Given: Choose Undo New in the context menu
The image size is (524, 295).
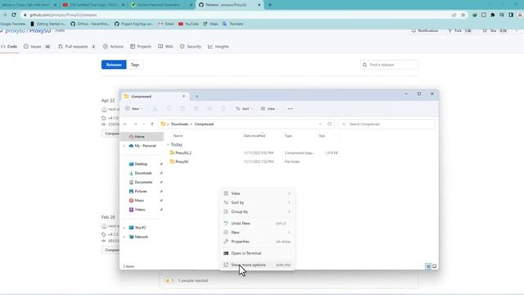Looking at the screenshot, I should (x=256, y=224).
